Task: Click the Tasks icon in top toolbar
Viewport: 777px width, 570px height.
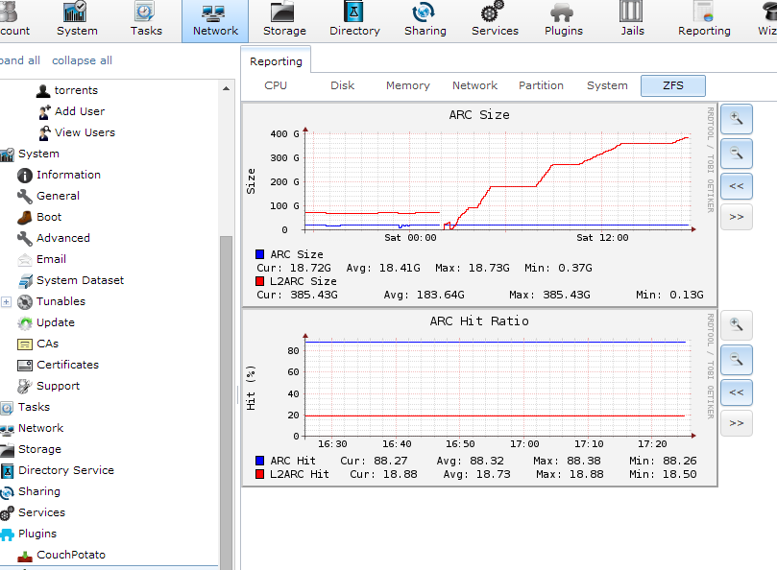Action: tap(146, 20)
